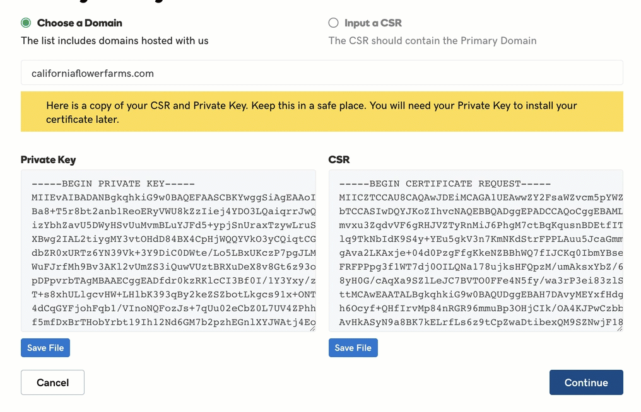Click the yellow CSR and Private Key notice
Screen dimensions: 641x412
322,112
